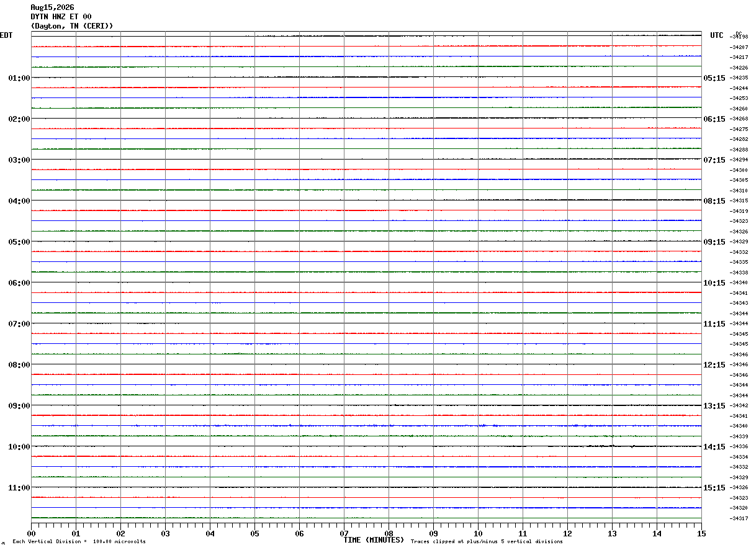Click the Each Vertical Division scale note

pyautogui.click(x=79, y=542)
